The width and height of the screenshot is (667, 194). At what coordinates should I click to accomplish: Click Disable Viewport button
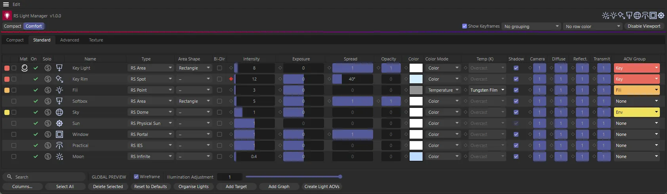pos(644,26)
